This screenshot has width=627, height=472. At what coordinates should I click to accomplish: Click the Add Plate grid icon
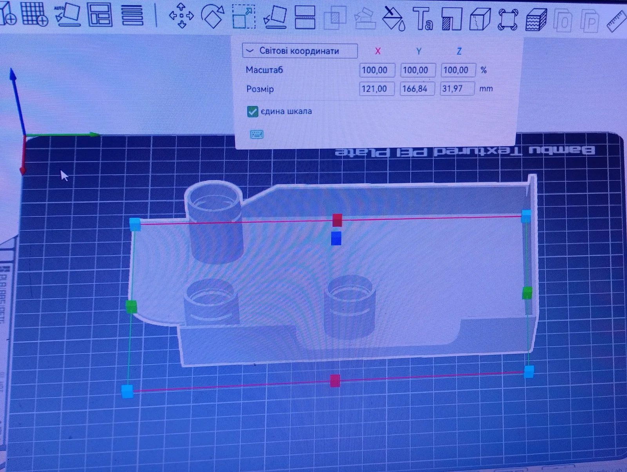(34, 14)
